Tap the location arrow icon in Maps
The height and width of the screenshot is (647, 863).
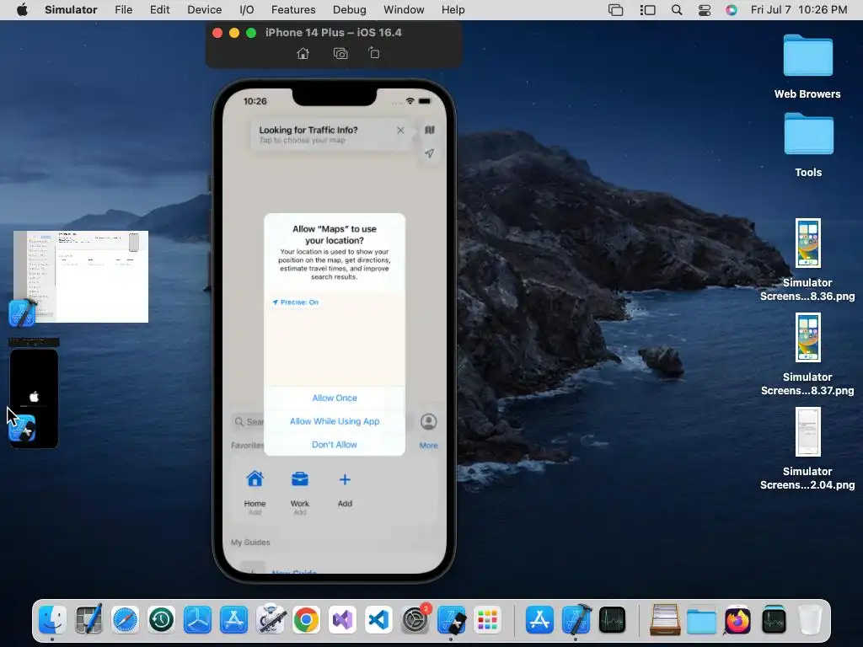tap(429, 153)
